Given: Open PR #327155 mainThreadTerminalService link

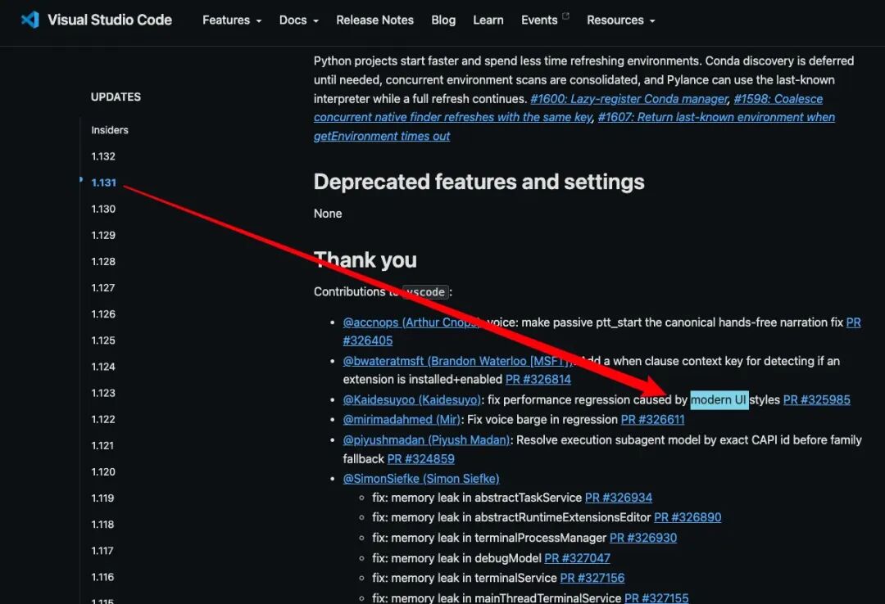Looking at the screenshot, I should coord(656,597).
